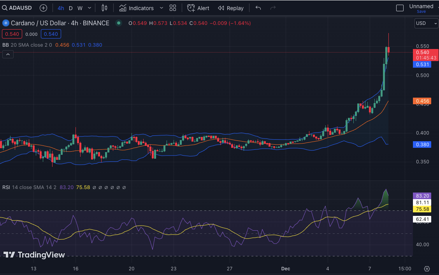Expand the timeframe interval dropdown
439x275 pixels.
pos(90,8)
